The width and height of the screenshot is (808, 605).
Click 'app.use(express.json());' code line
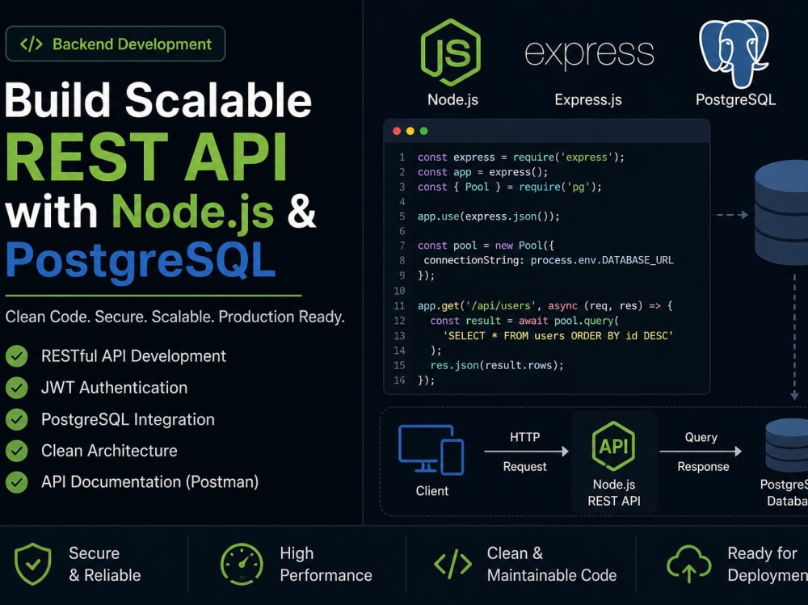point(489,216)
